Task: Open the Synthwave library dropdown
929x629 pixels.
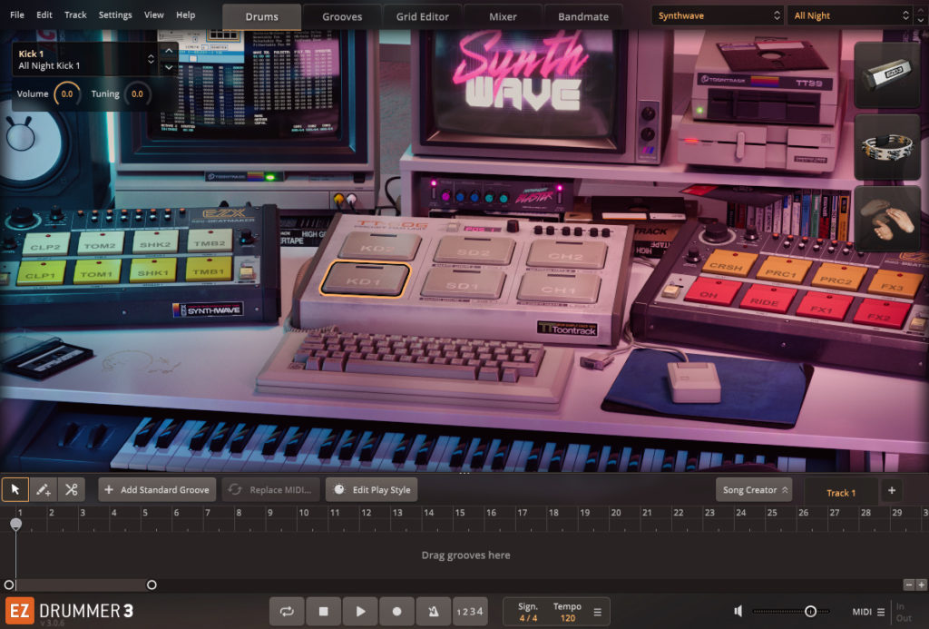Action: (718, 15)
